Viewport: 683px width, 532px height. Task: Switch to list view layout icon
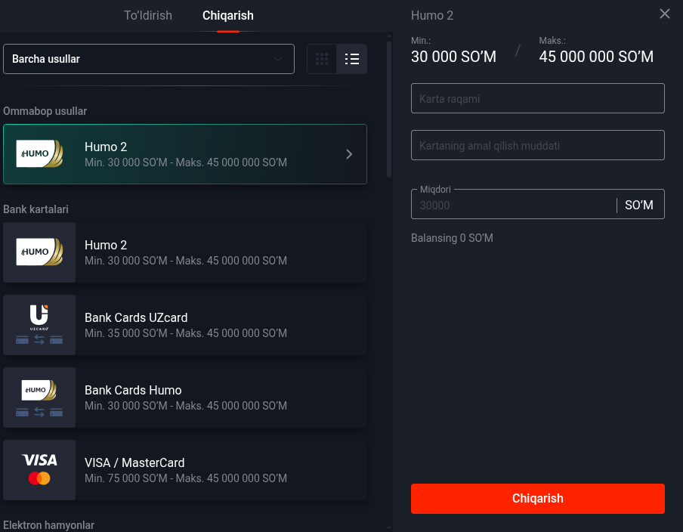(352, 59)
